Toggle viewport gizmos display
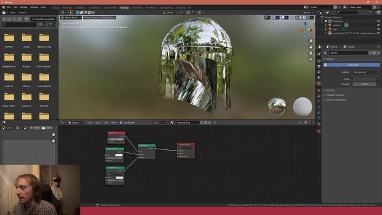382x215 pixels. tap(273, 17)
